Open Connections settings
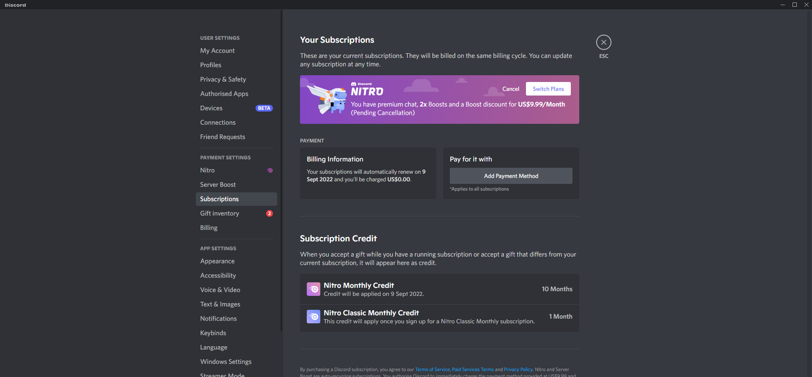Image resolution: width=812 pixels, height=377 pixels. point(236,123)
